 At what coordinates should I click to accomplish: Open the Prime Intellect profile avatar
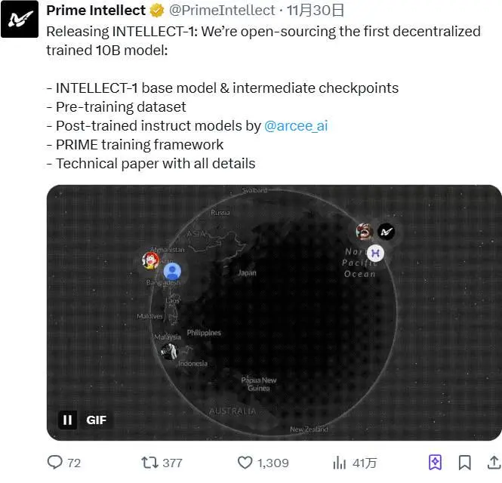(20, 19)
